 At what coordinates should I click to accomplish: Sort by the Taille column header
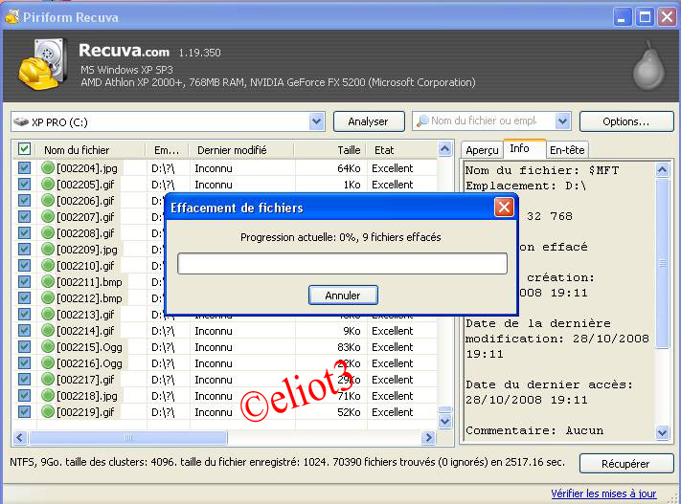pyautogui.click(x=330, y=150)
